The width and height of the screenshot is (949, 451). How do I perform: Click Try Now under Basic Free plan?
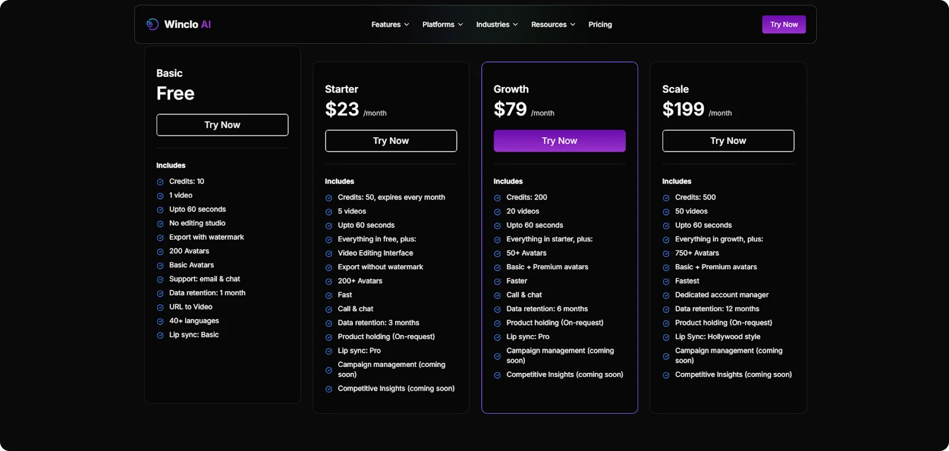pos(222,125)
